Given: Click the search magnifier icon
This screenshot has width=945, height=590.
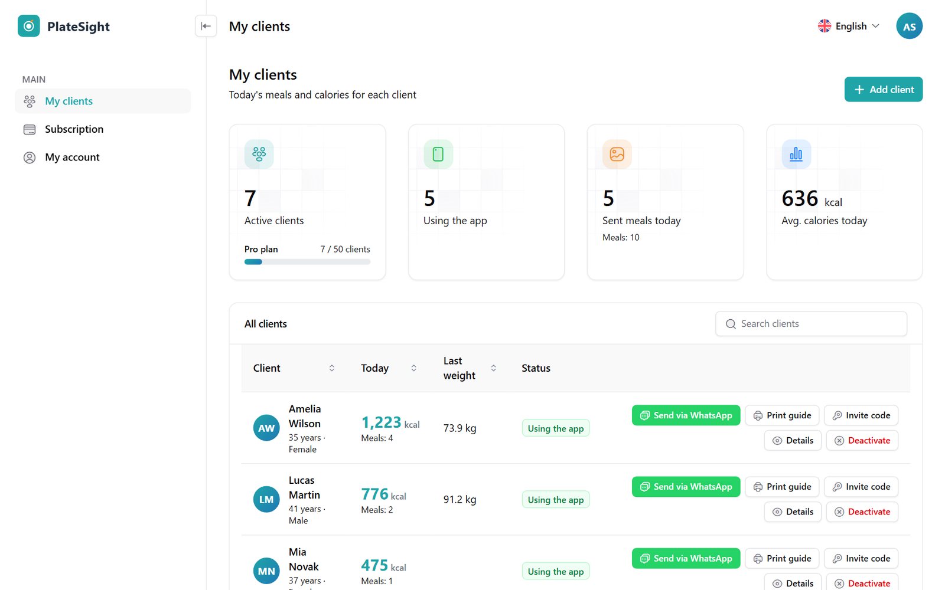Looking at the screenshot, I should [731, 324].
